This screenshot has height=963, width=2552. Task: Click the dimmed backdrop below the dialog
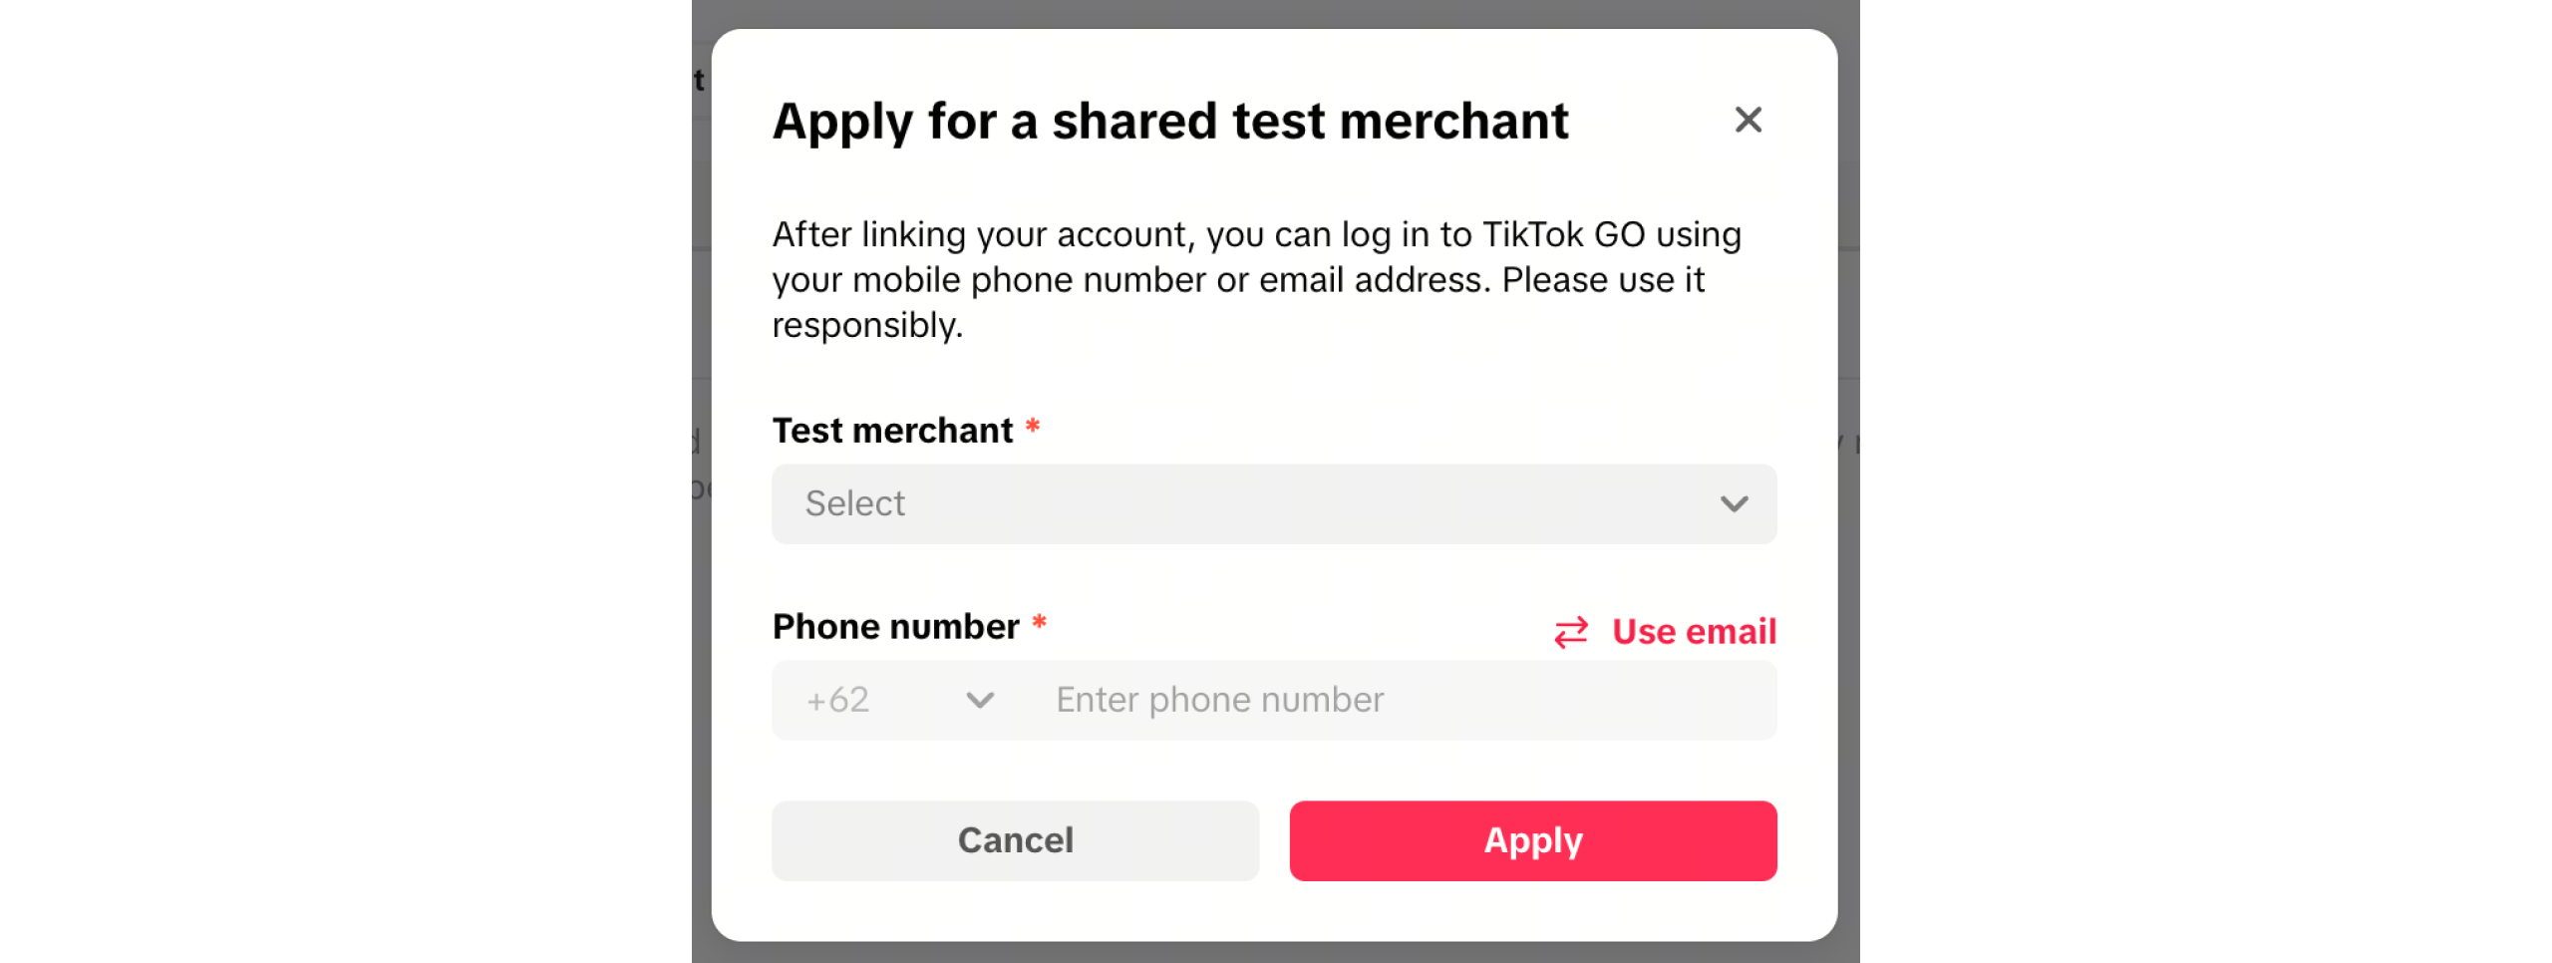(1274, 953)
